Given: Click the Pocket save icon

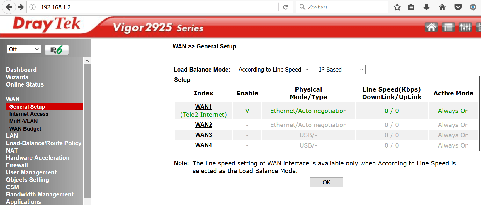Looking at the screenshot, I should coord(458,7).
